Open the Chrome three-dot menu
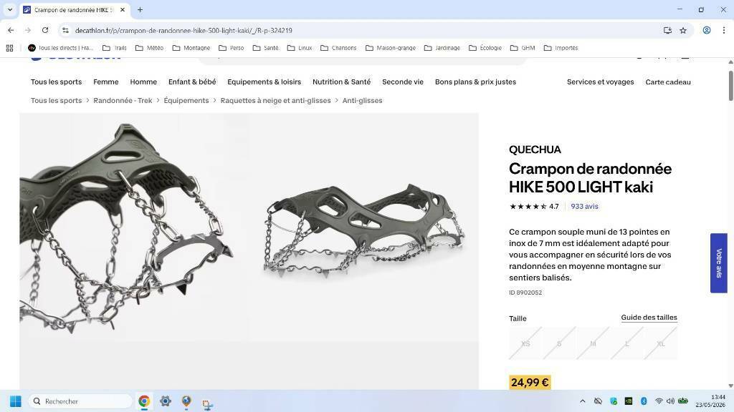 coord(724,30)
